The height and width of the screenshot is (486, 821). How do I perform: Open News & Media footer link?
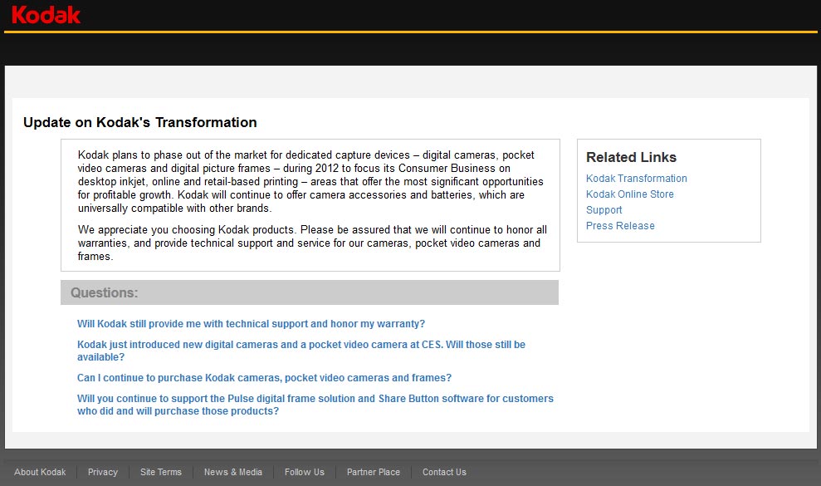(x=233, y=472)
